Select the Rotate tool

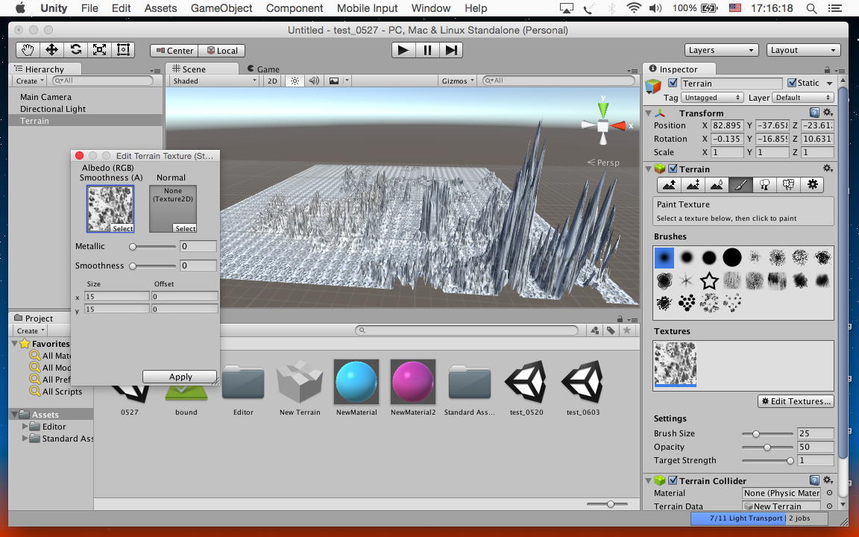pyautogui.click(x=75, y=50)
